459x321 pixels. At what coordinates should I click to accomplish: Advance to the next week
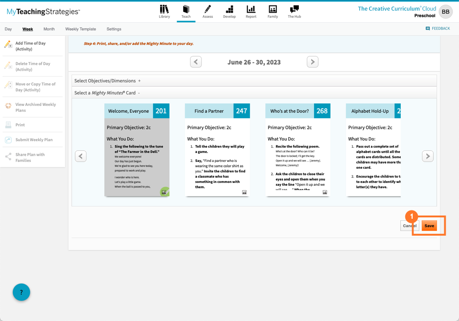[313, 61]
